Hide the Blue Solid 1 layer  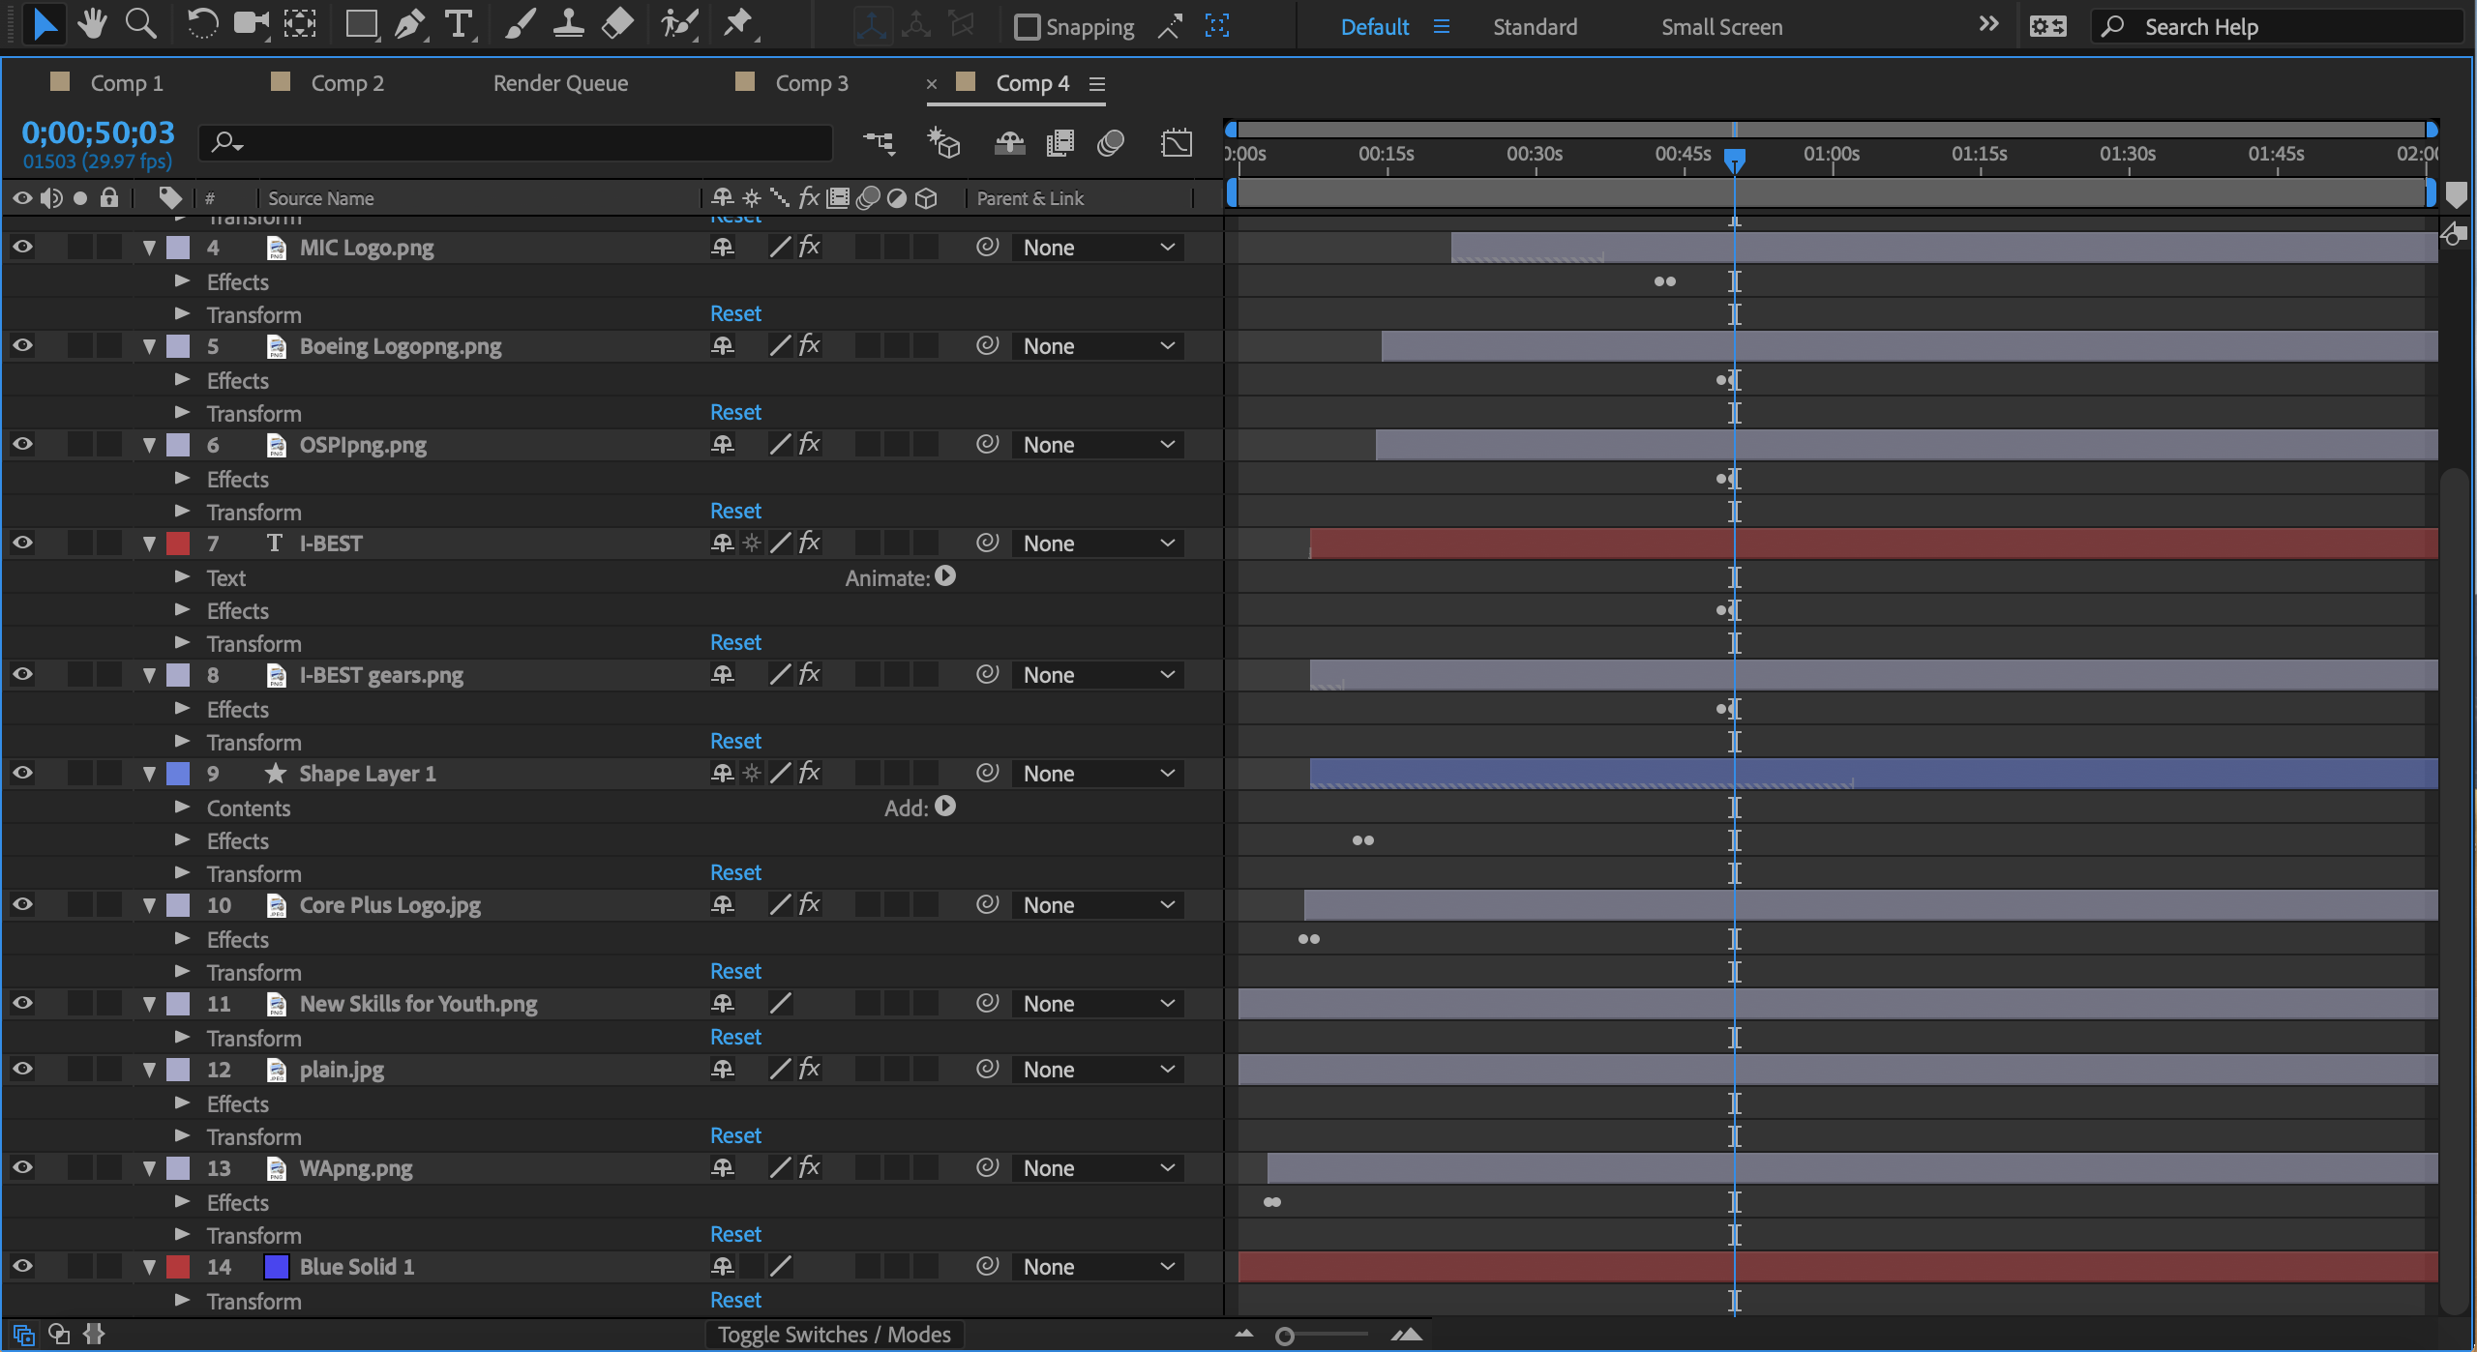click(22, 1267)
